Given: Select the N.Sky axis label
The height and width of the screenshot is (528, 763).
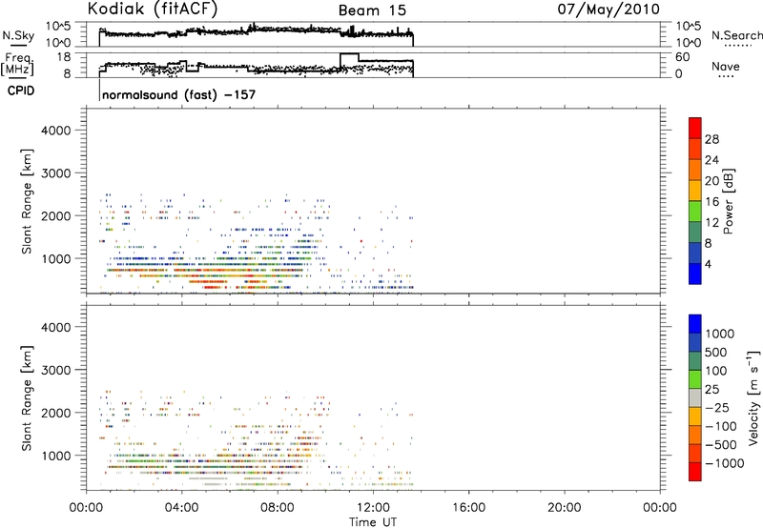Looking at the screenshot, I should (x=18, y=35).
